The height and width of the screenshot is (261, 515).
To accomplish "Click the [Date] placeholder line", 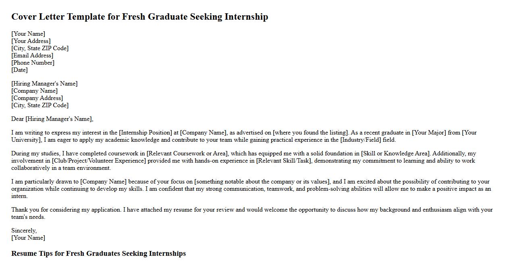I will 19,70.
